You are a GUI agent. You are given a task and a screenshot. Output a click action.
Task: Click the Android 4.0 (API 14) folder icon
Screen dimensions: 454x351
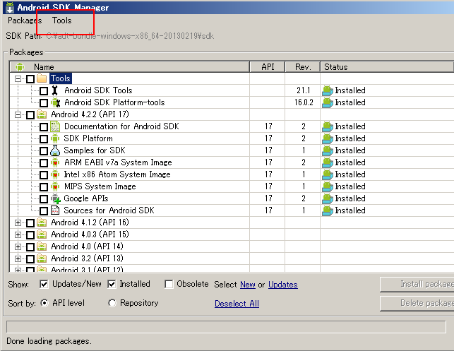[42, 246]
